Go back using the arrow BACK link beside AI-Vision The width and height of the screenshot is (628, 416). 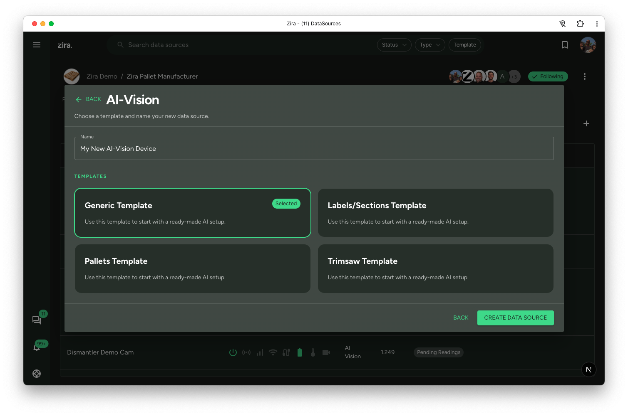88,99
